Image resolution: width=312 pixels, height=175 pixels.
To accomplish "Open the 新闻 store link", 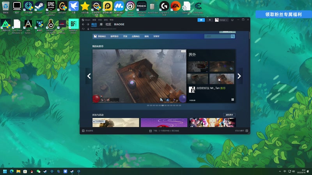I will (x=147, y=36).
